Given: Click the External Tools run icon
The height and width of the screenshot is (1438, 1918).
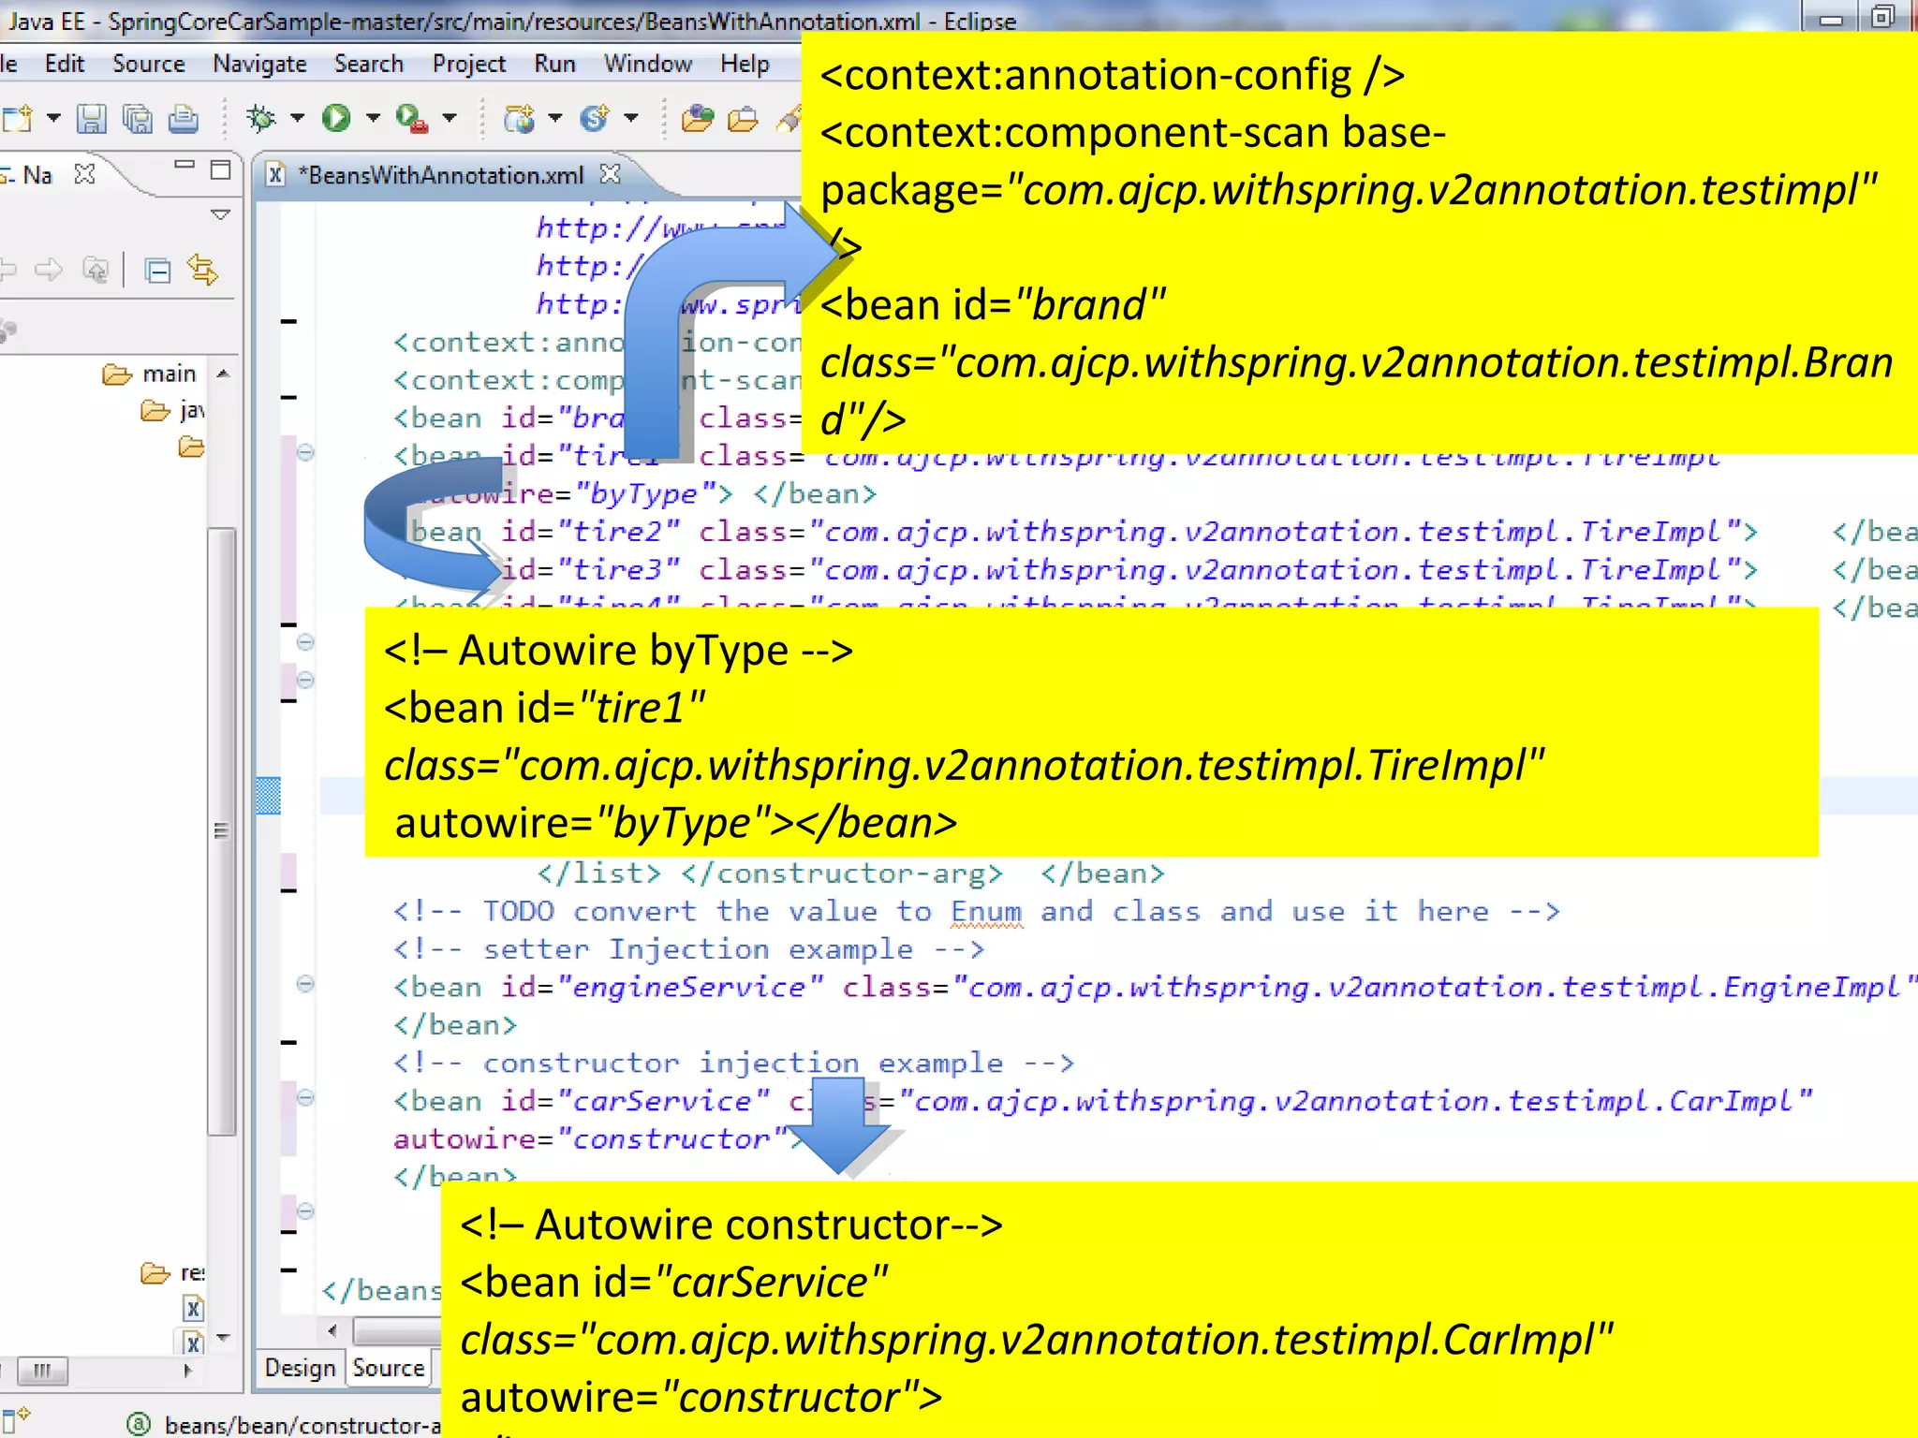Looking at the screenshot, I should point(412,118).
